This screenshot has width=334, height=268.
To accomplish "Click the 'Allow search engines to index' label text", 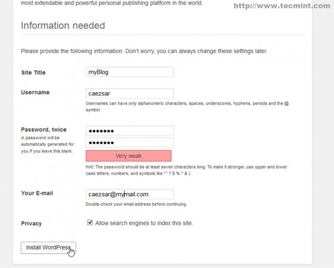I will (x=144, y=223).
